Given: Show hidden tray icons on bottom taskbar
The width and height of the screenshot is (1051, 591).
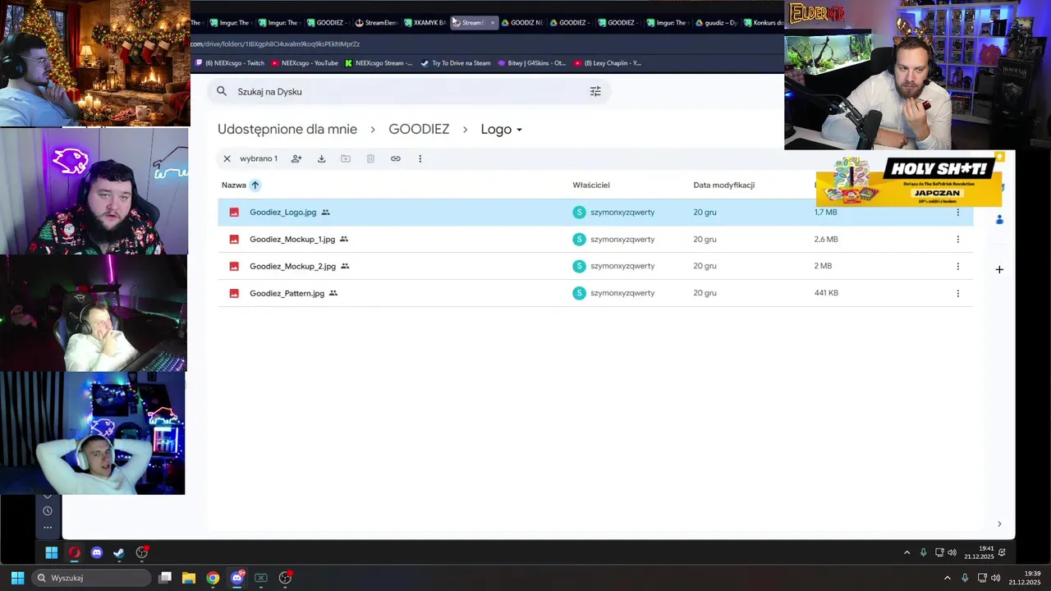Looking at the screenshot, I should pyautogui.click(x=947, y=578).
